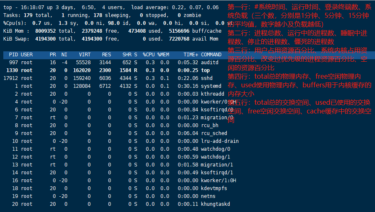Click the system time 16:18:07

[32, 7]
